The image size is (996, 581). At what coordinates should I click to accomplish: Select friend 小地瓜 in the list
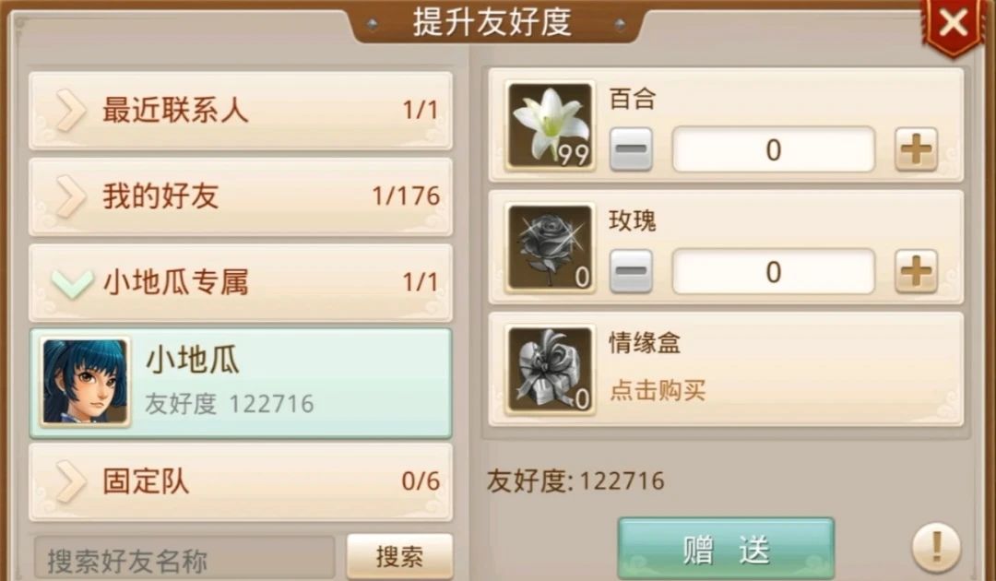tap(241, 383)
